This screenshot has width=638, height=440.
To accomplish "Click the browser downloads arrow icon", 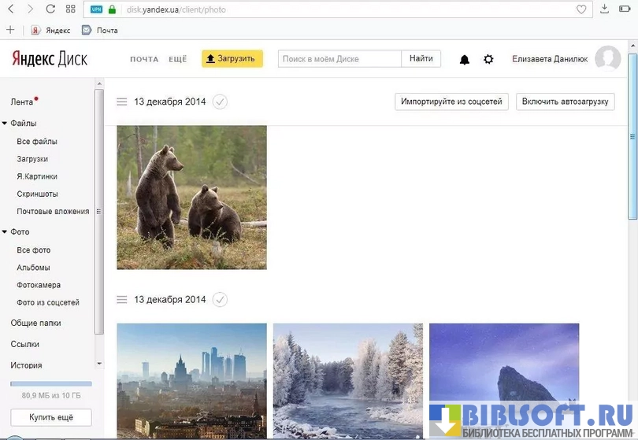I will [x=604, y=9].
